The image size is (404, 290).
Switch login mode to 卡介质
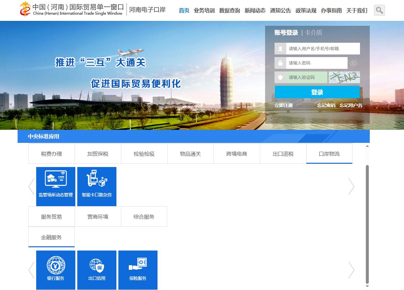[x=314, y=33]
